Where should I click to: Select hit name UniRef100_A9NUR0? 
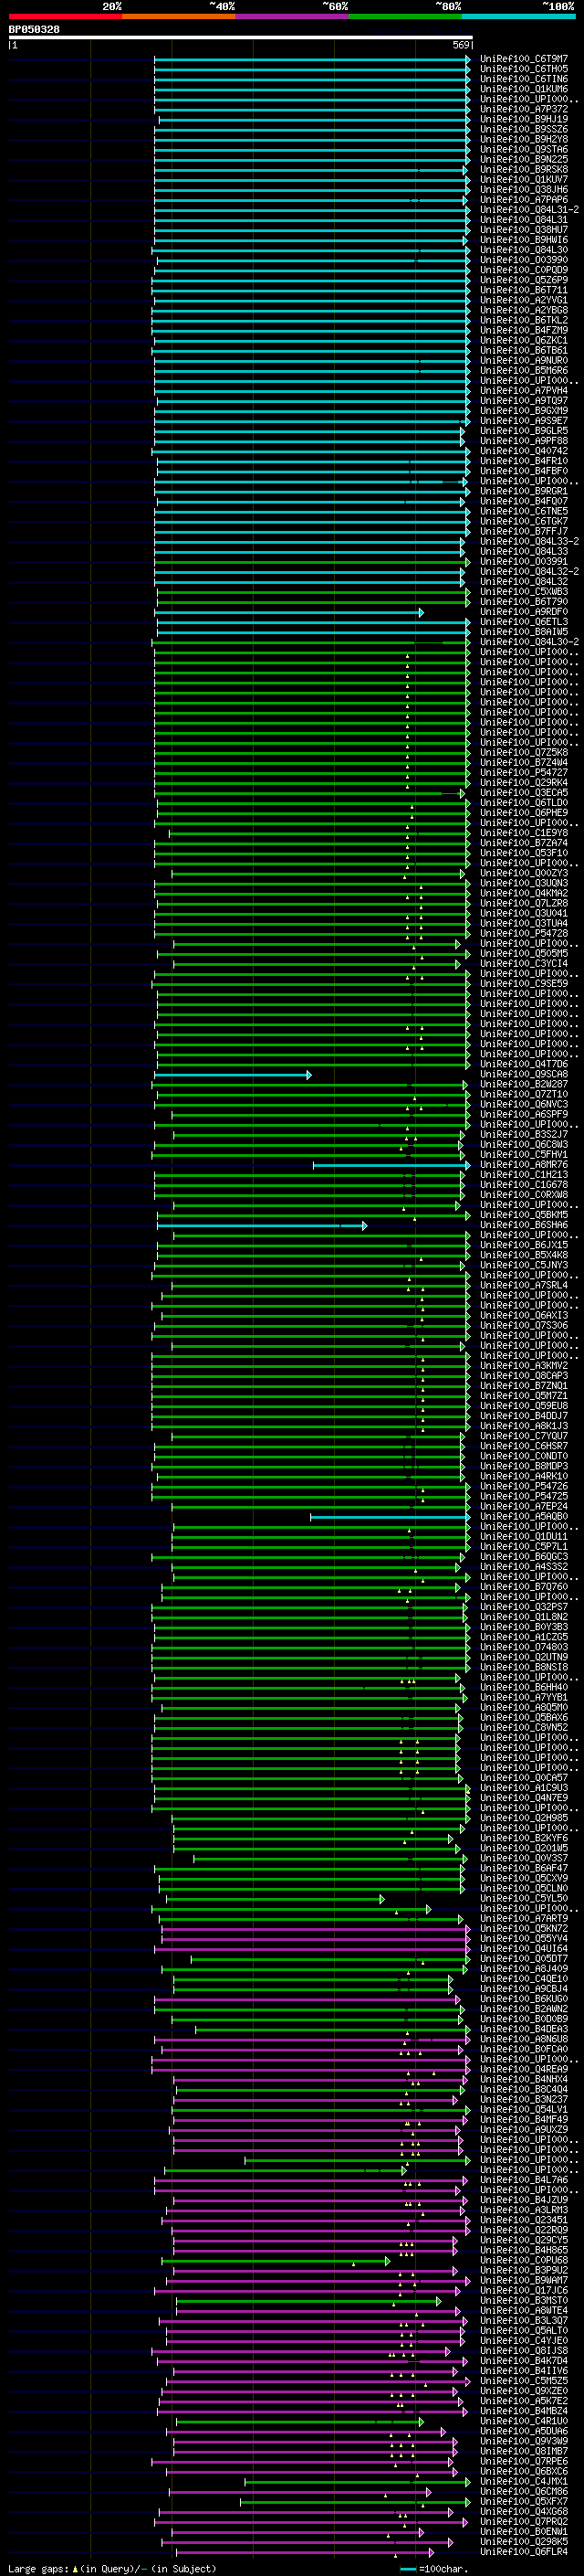tap(524, 360)
